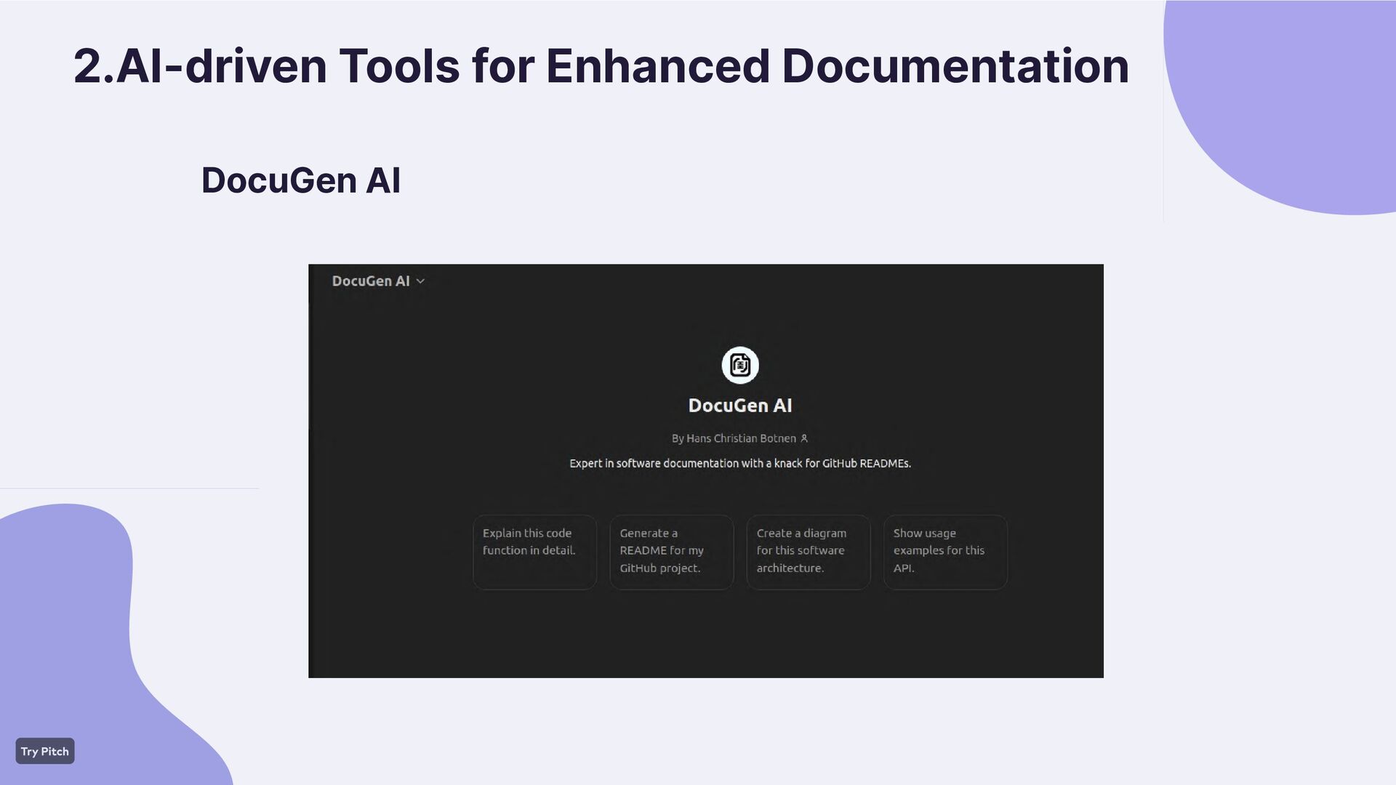
Task: Click the round DocuGen document logo icon
Action: click(x=739, y=365)
